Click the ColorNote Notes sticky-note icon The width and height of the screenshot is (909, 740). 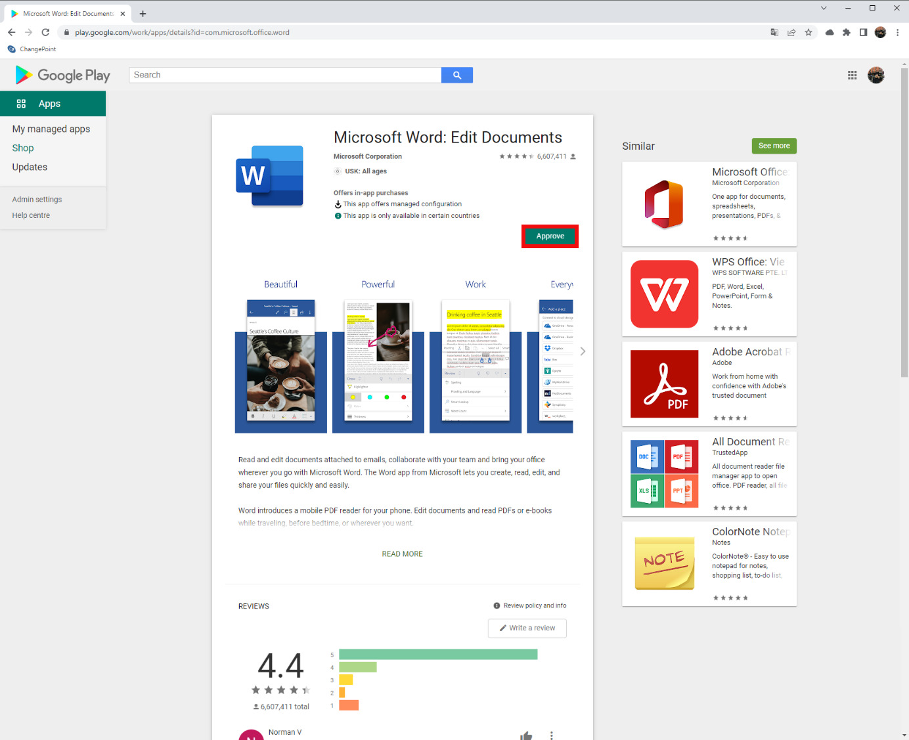pyautogui.click(x=664, y=563)
